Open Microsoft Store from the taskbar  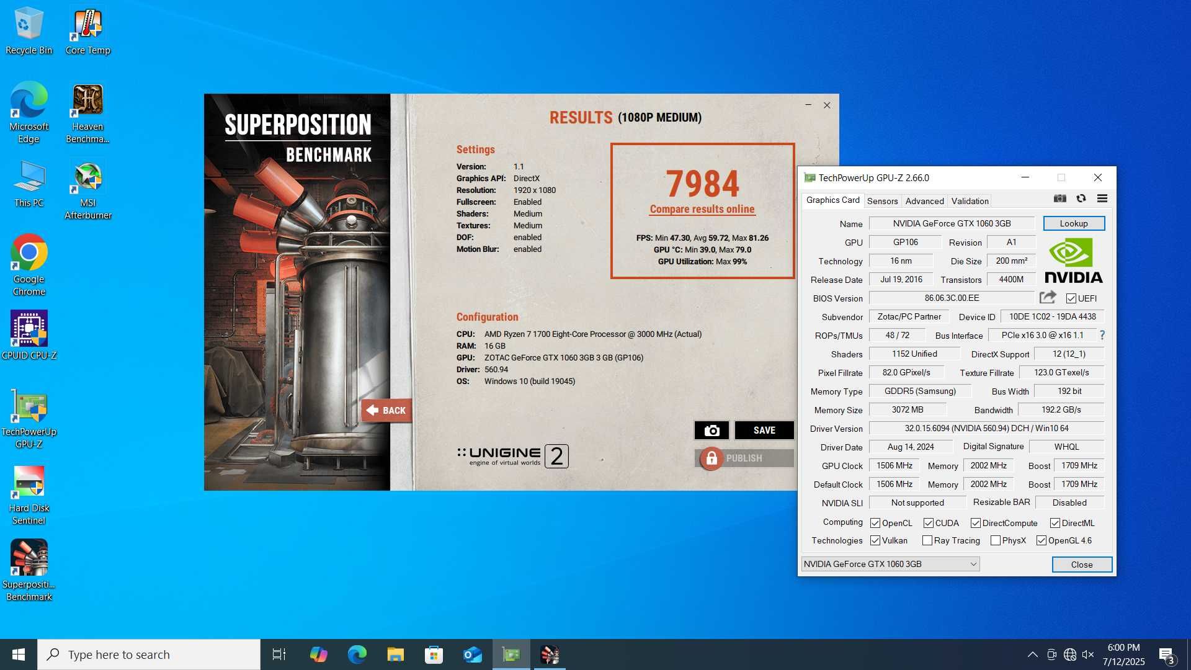click(x=434, y=654)
